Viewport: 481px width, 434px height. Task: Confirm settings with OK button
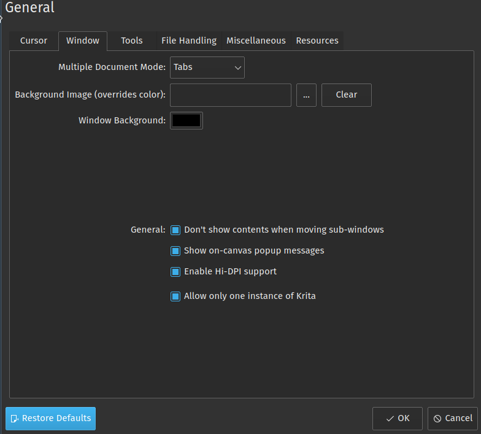398,419
